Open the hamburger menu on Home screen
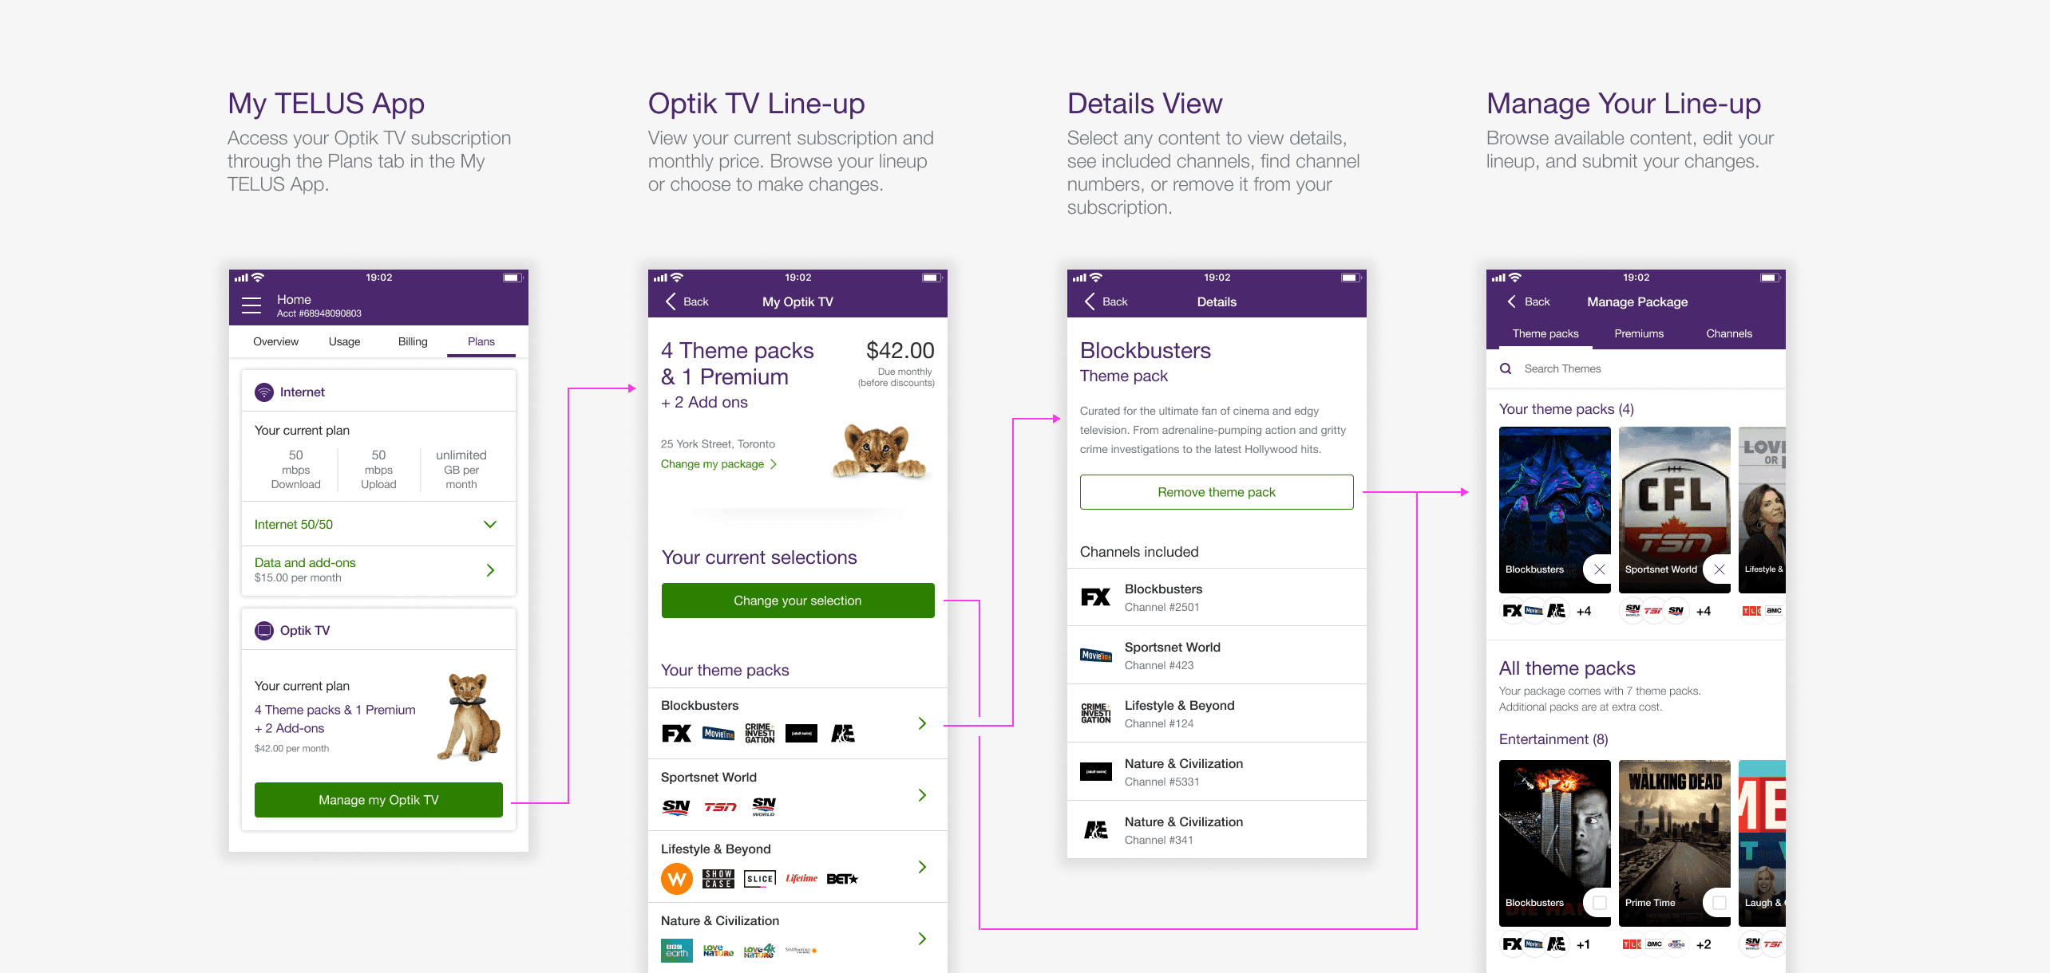 pyautogui.click(x=251, y=305)
